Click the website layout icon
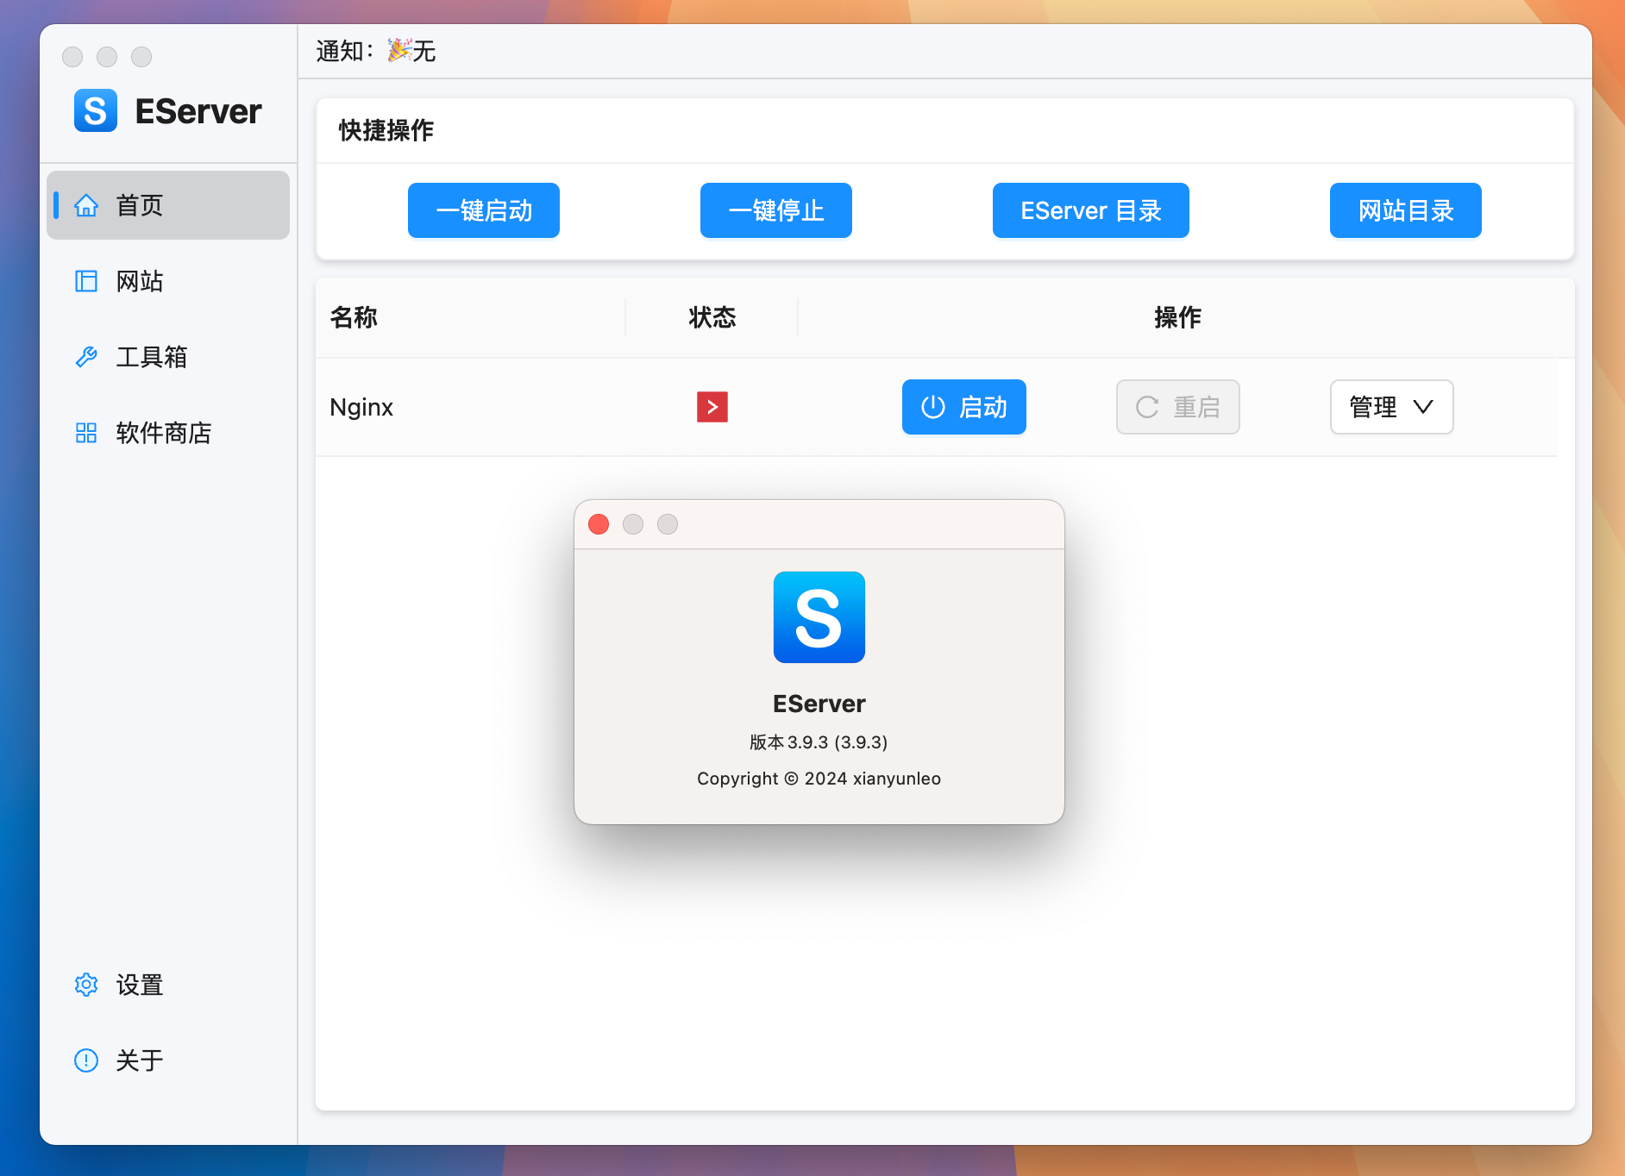The height and width of the screenshot is (1176, 1625). point(86,281)
